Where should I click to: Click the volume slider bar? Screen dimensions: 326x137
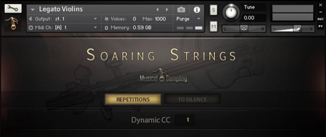[292, 29]
